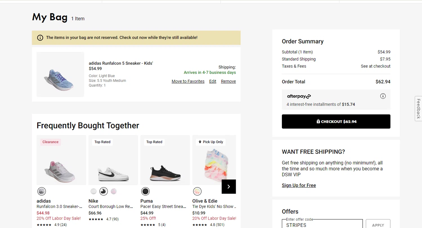Click Sign Up for Free link
422x228 pixels.
coord(299,185)
